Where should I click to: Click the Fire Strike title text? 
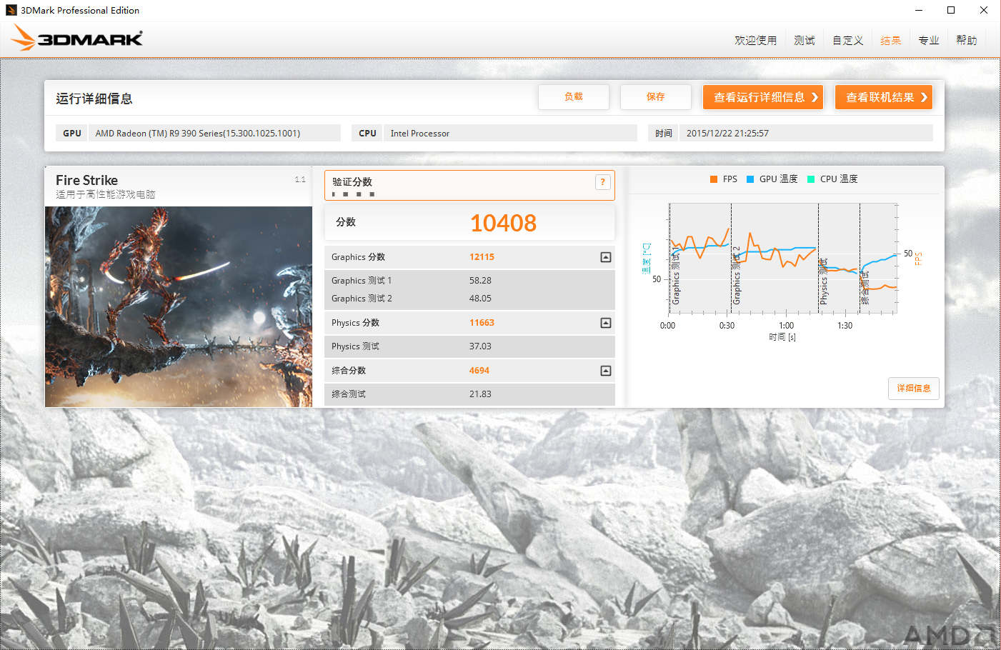click(86, 180)
